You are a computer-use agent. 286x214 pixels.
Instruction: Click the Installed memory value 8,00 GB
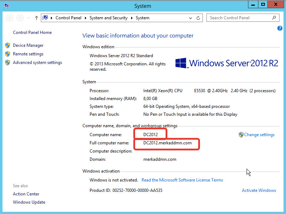tap(150, 99)
